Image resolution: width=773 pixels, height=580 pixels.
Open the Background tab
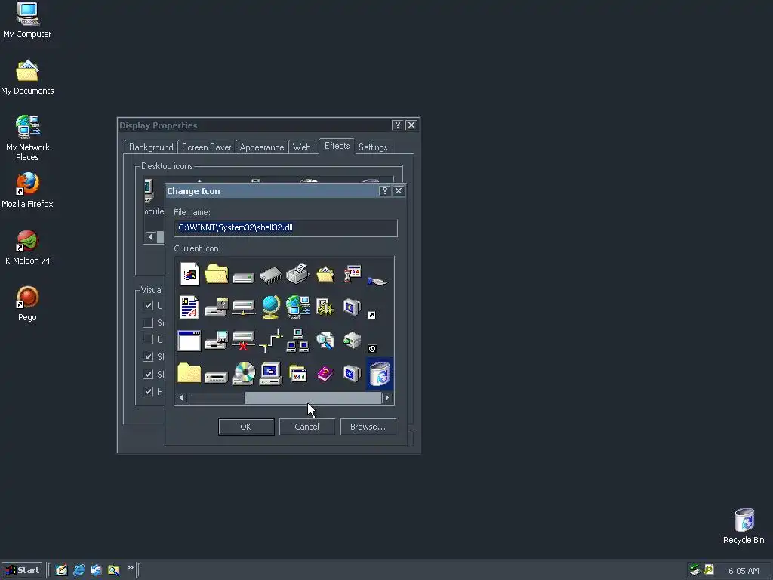pos(151,147)
